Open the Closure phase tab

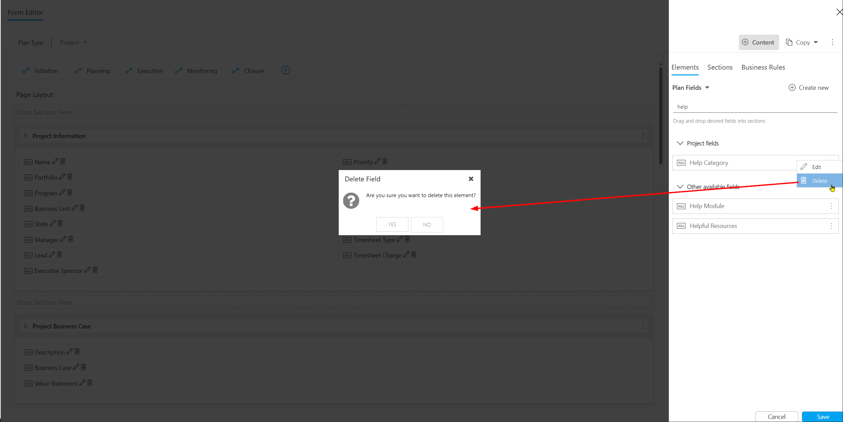click(x=248, y=71)
